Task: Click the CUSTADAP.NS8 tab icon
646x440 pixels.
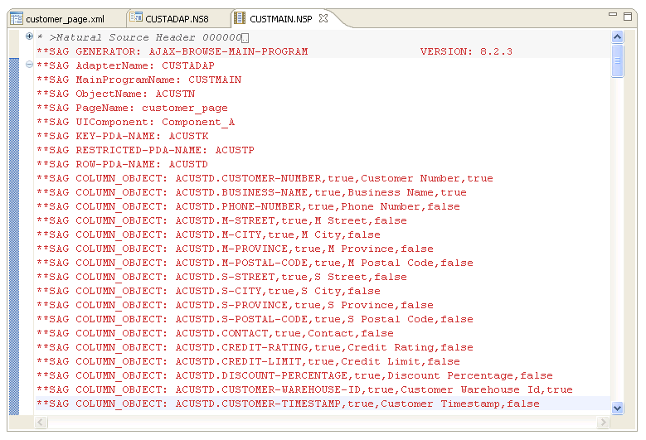Action: (137, 18)
